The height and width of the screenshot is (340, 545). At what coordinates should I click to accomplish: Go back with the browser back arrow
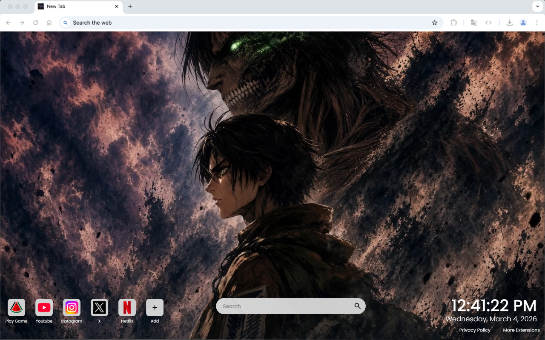pos(9,23)
